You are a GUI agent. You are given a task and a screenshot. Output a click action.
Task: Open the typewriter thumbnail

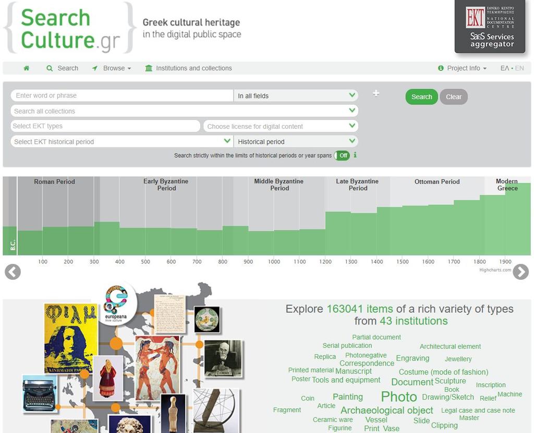[x=40, y=394]
